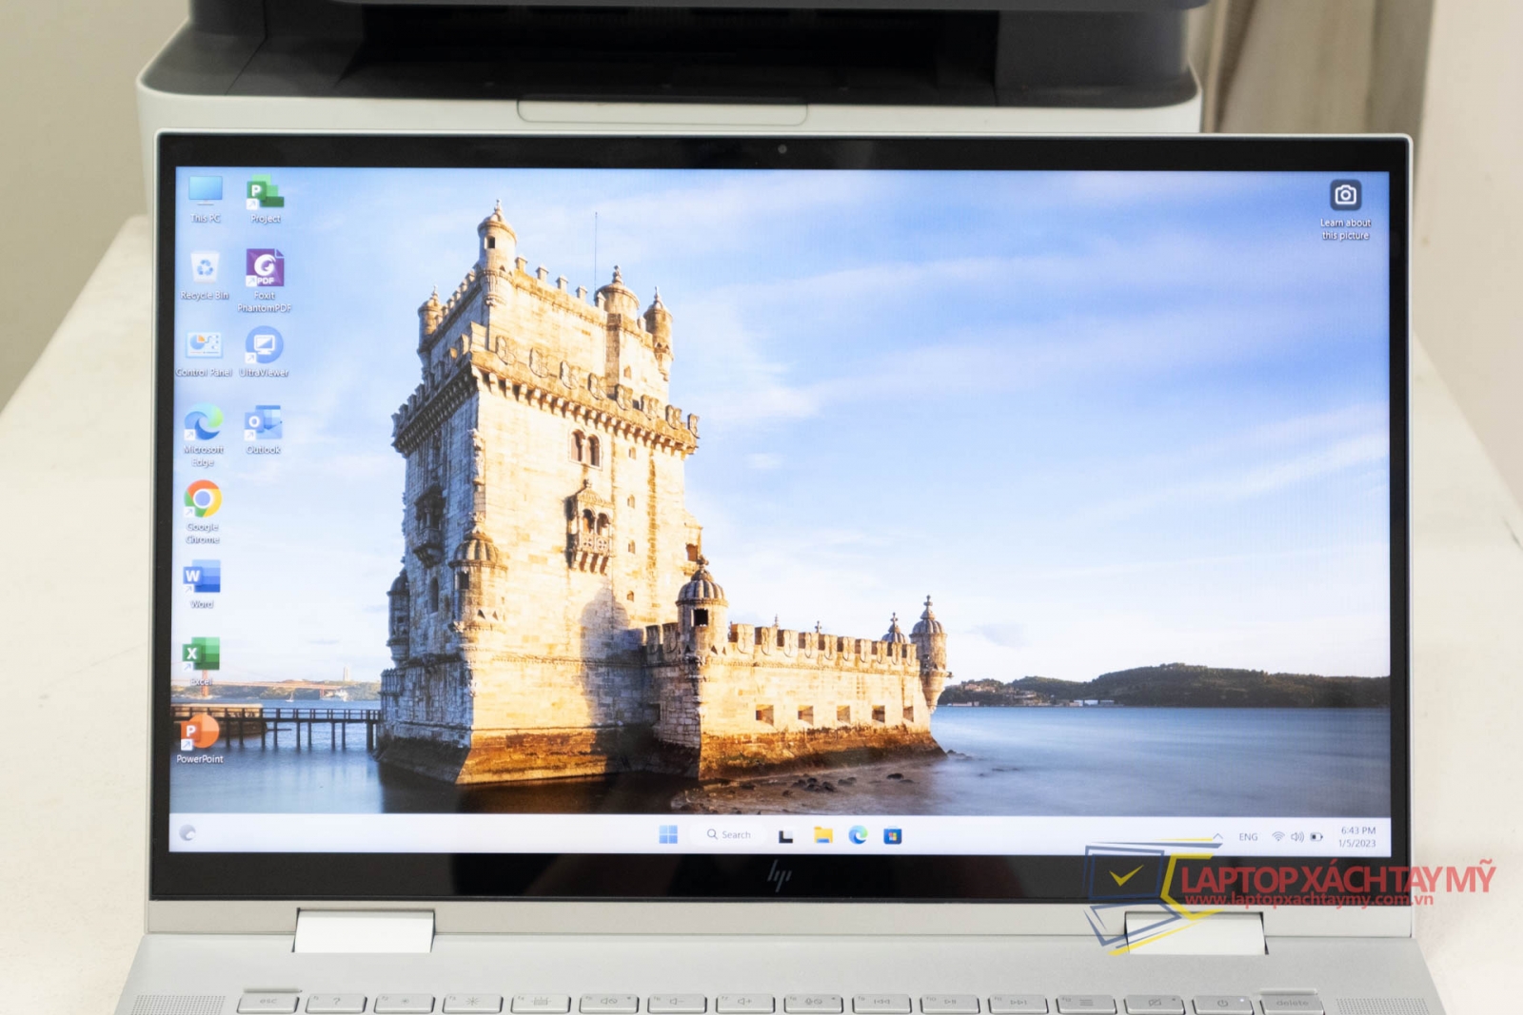This screenshot has height=1015, width=1523.
Task: Open Microsoft Store from the taskbar
Action: click(892, 836)
